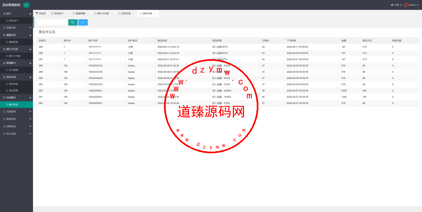Image resolution: width=422 pixels, height=212 pixels.
Task: Expand the 余额充值 sidebar group
Action: click(16, 28)
